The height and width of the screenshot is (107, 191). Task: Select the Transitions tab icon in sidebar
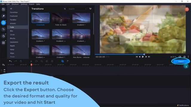(3, 23)
